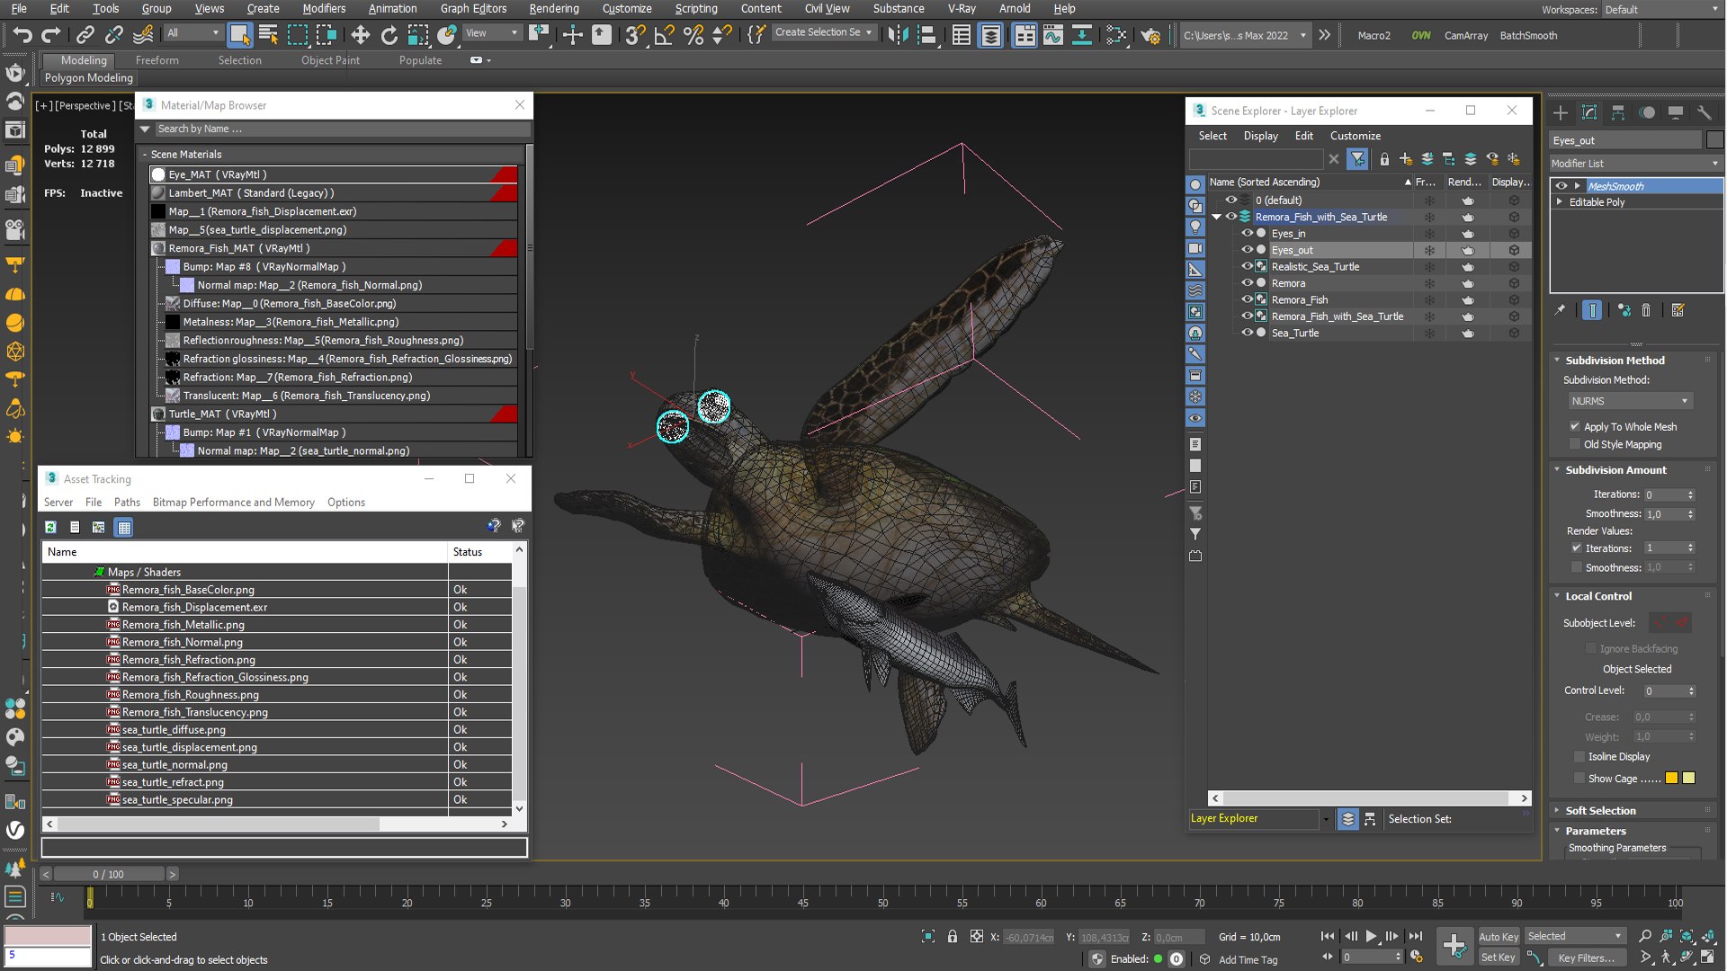Open Bitmap Performance and Memory menu
The width and height of the screenshot is (1727, 971).
tap(233, 503)
